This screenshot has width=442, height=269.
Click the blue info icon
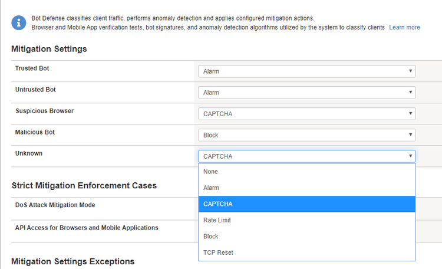point(20,22)
